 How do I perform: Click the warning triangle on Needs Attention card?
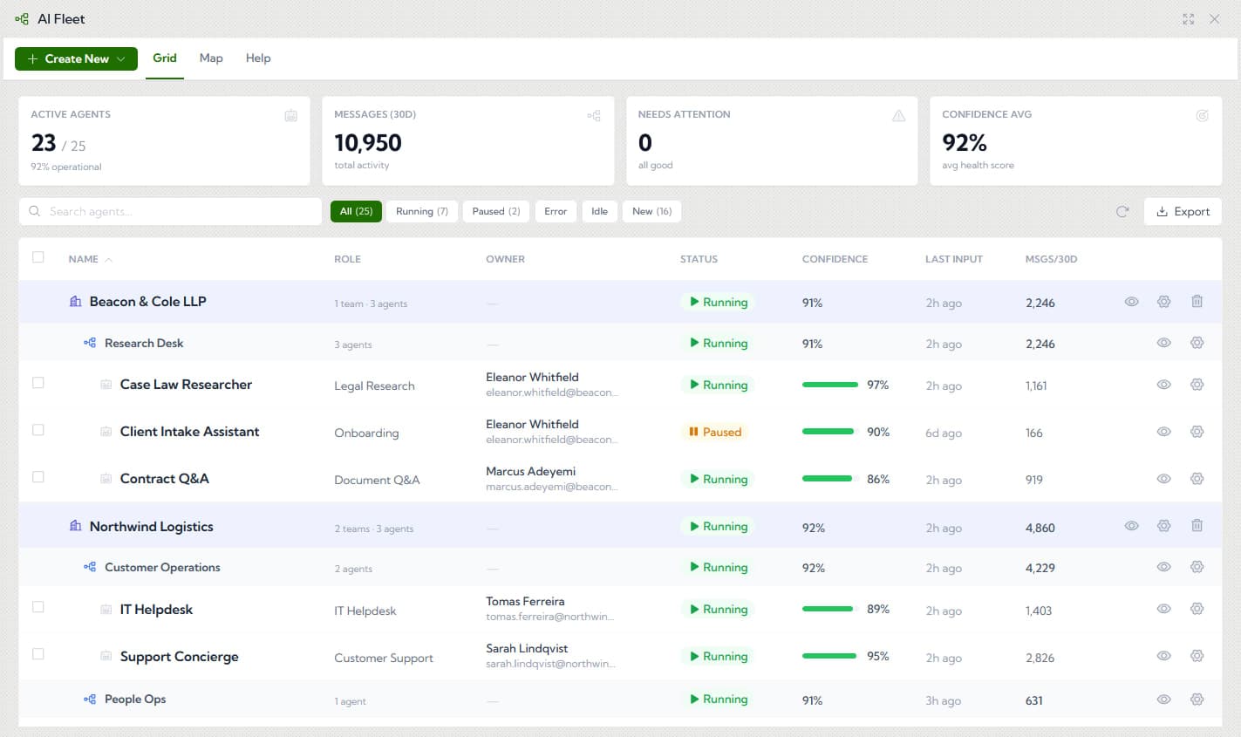(x=898, y=116)
